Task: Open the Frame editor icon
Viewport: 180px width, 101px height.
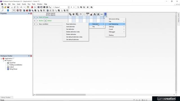Action: [41, 7]
